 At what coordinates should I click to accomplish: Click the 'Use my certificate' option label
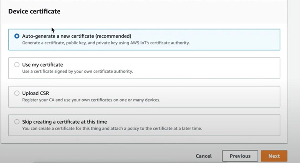(42, 65)
